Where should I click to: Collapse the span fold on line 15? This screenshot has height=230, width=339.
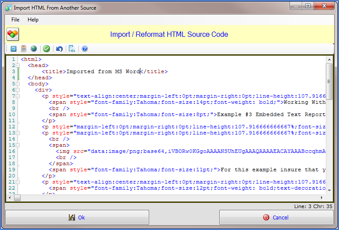coord(18,145)
